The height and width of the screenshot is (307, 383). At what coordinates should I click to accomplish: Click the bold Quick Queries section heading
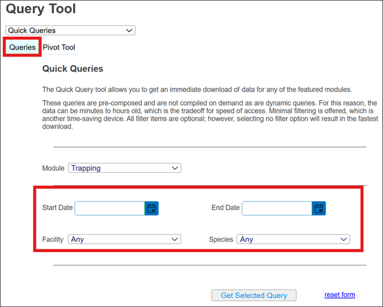pos(73,69)
